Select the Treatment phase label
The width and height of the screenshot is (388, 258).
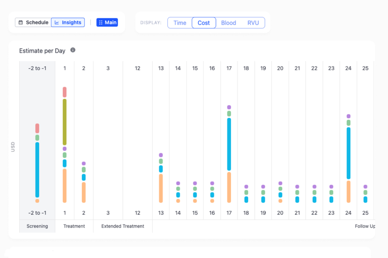[74, 226]
